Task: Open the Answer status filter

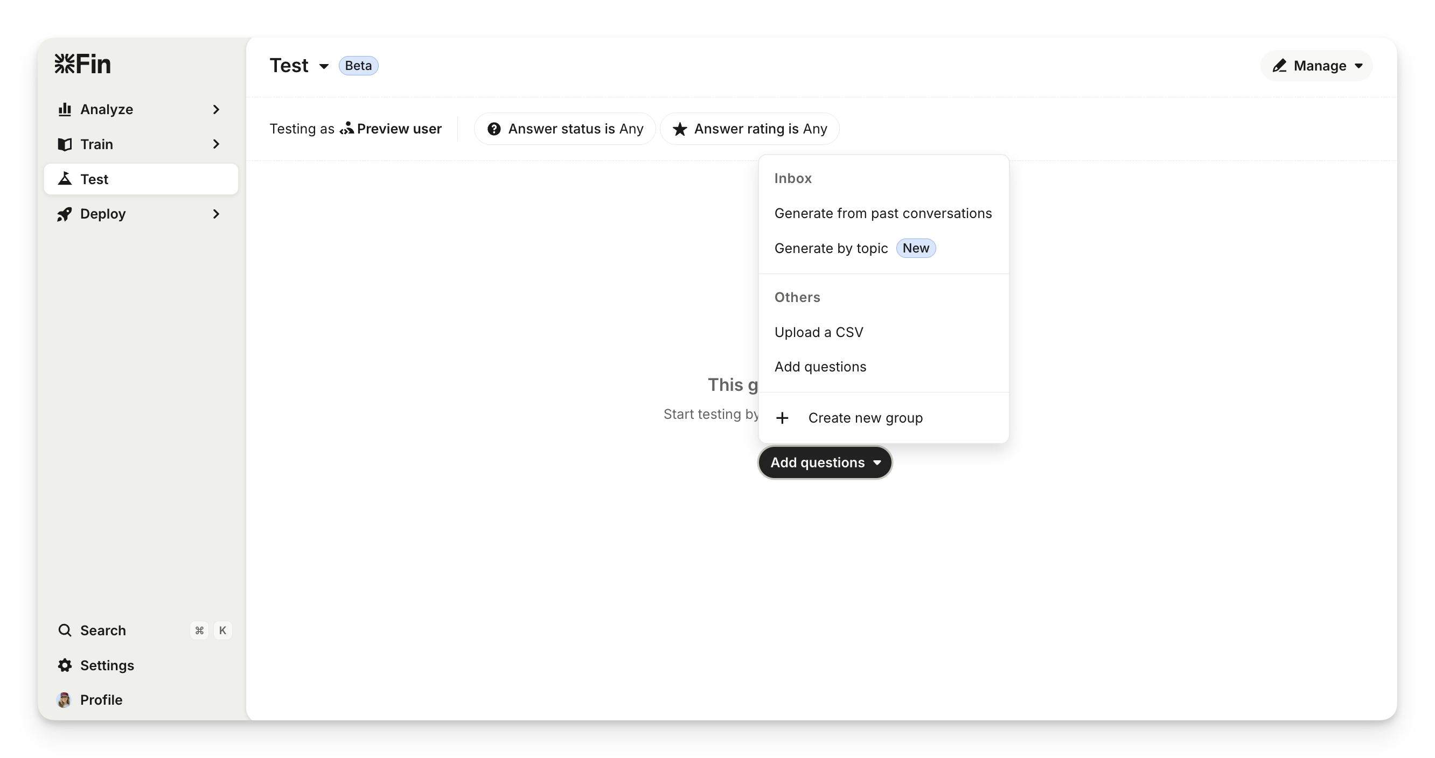Action: [x=565, y=129]
